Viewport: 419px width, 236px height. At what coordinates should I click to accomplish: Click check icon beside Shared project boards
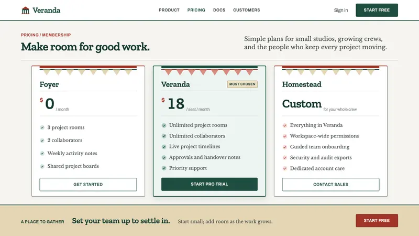(42, 166)
